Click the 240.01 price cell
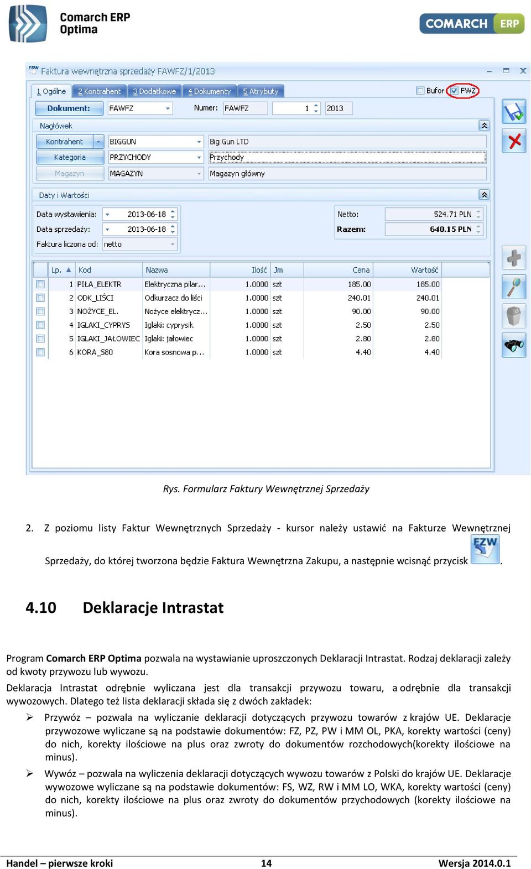531x869 pixels. point(338,298)
